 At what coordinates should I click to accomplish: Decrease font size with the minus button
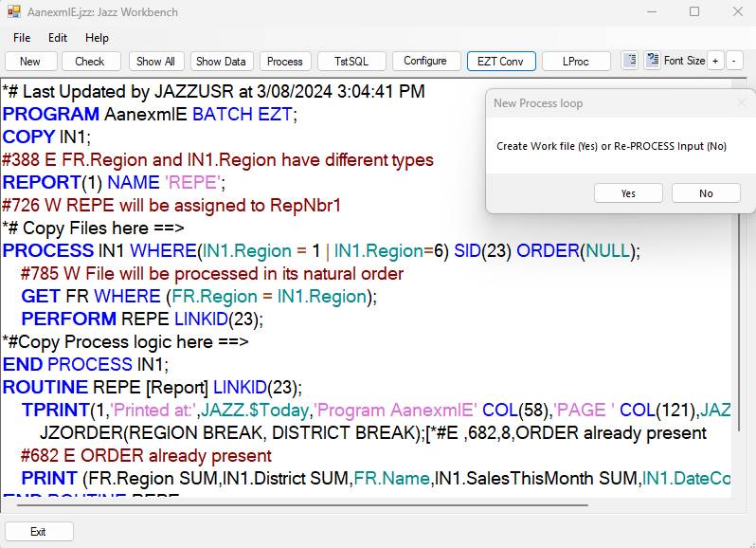734,61
